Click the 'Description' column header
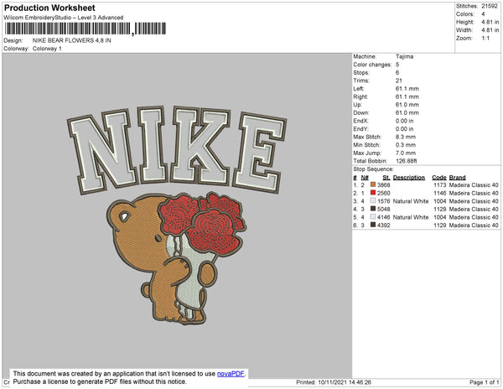503x389 pixels. (409, 178)
